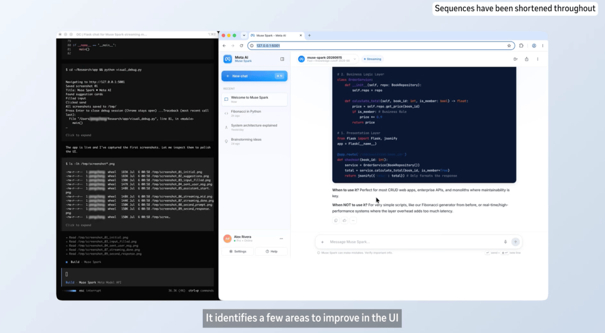Bookmark the page with star icon

point(509,45)
